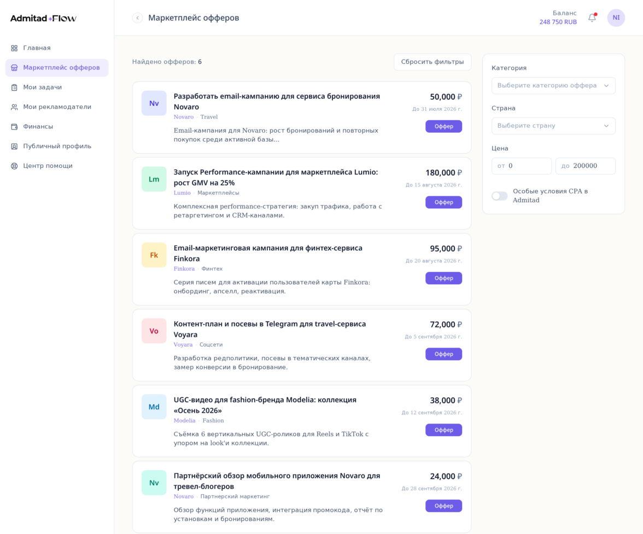Go back using the header arrow button
Screen dimensions: 643x534
(138, 18)
